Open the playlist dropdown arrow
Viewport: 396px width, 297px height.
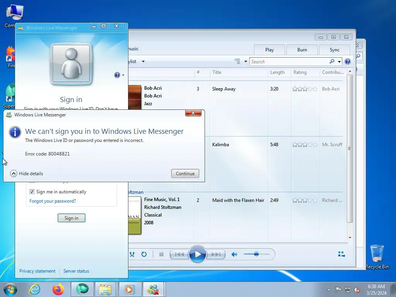[143, 61]
